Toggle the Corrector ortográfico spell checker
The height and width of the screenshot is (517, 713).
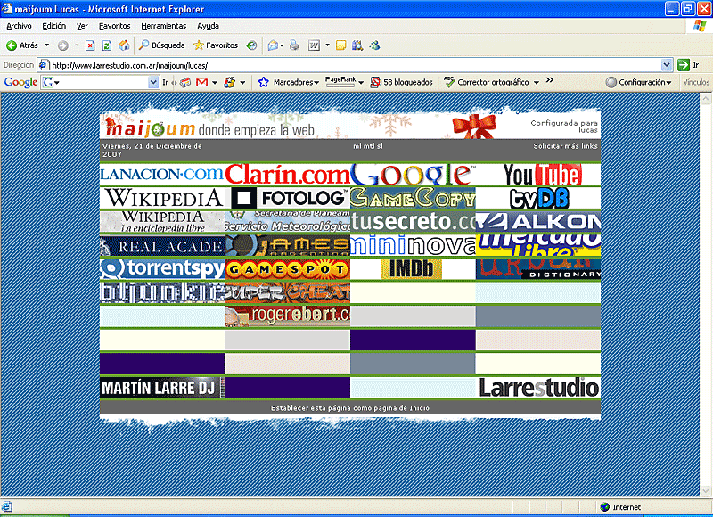490,82
